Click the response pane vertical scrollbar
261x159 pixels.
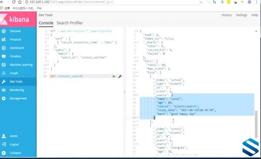[x=256, y=124]
